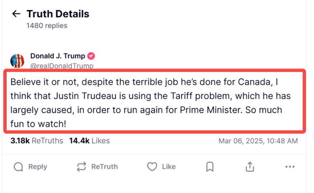Open the 1480 replies count
Viewport: 314px width, 193px height.
click(x=47, y=26)
